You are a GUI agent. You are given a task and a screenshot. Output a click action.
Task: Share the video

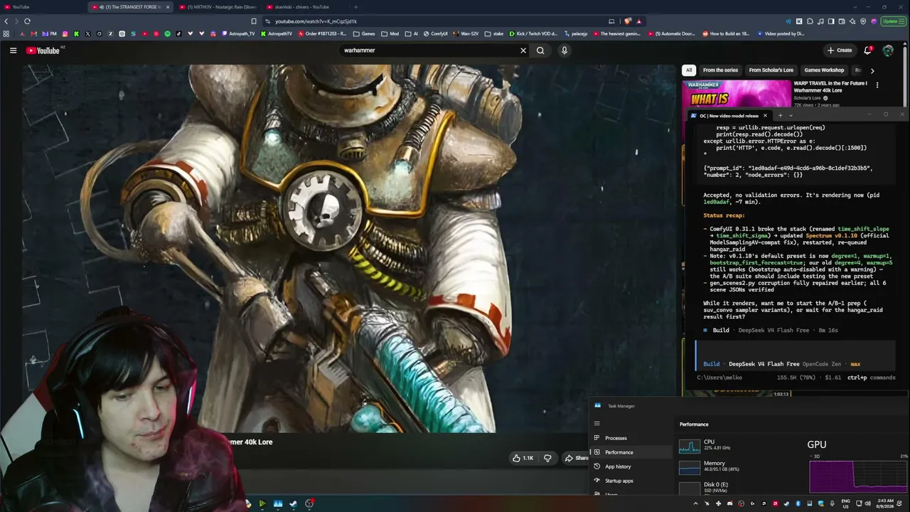[x=577, y=458]
